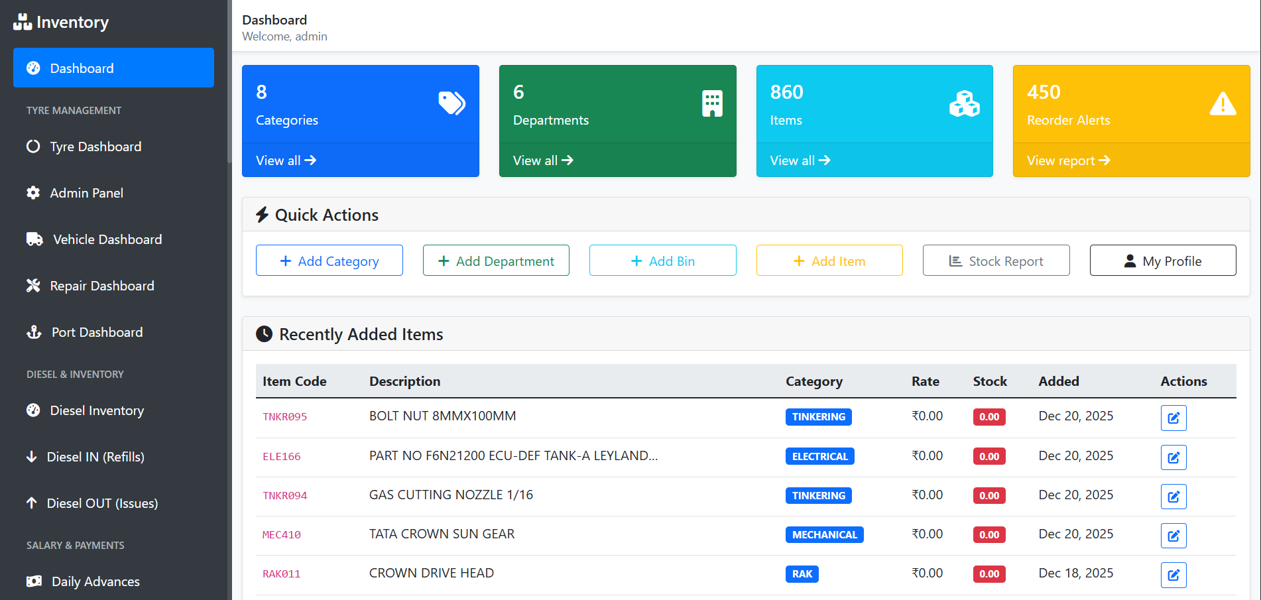
Task: Click item code TNKR095 in table
Action: tap(285, 417)
